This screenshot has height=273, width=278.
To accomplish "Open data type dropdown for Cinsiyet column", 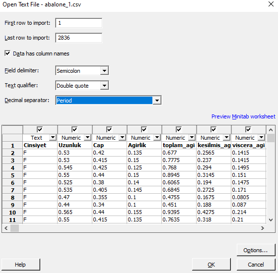I will point(53,137).
